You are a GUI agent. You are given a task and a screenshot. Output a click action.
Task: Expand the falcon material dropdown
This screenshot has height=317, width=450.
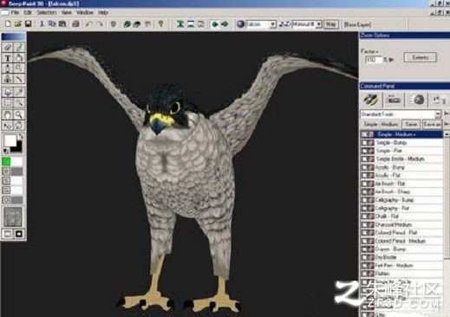point(261,24)
